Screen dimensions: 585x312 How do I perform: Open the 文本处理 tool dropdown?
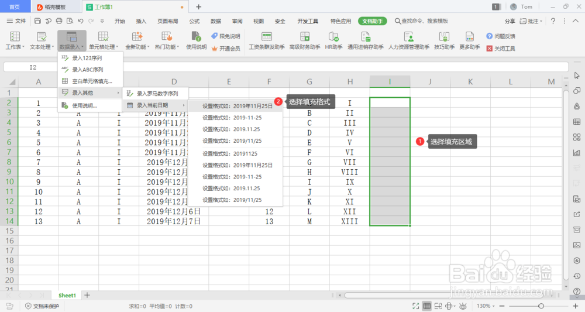(x=42, y=40)
